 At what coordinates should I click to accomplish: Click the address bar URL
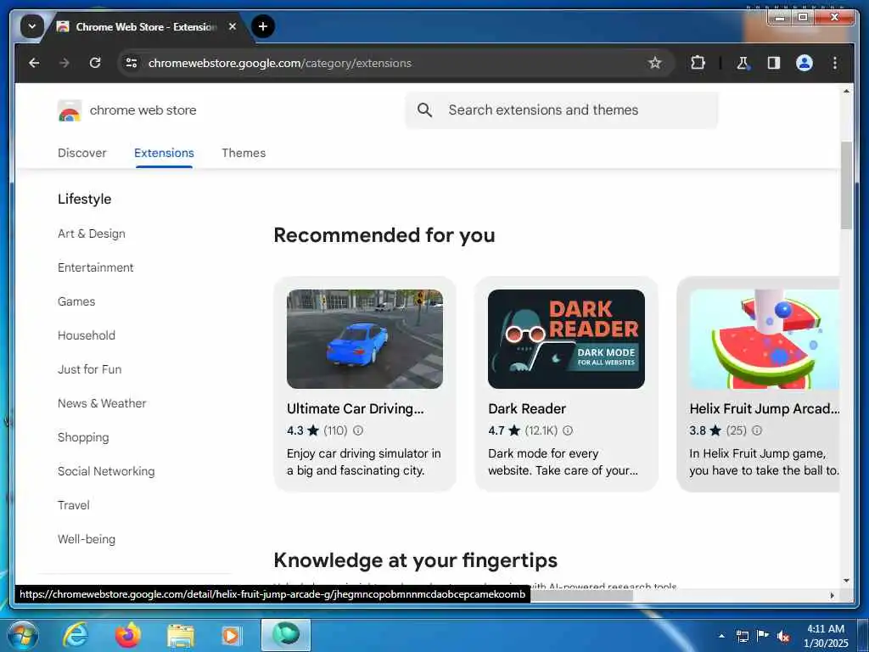(x=280, y=63)
